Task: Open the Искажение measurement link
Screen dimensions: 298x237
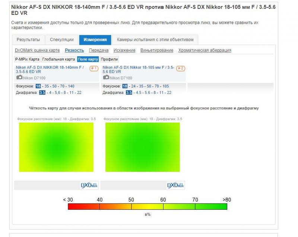Action: tap(124, 50)
